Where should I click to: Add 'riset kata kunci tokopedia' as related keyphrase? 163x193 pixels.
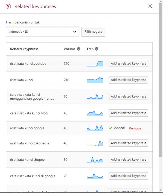point(128,143)
